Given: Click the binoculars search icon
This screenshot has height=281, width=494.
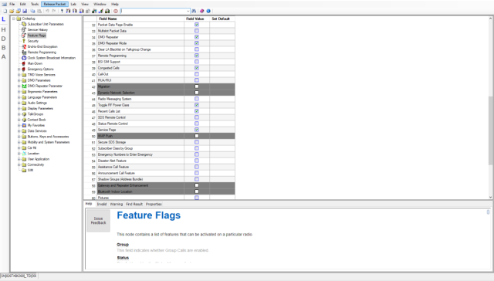Looking at the screenshot, I should 194,11.
